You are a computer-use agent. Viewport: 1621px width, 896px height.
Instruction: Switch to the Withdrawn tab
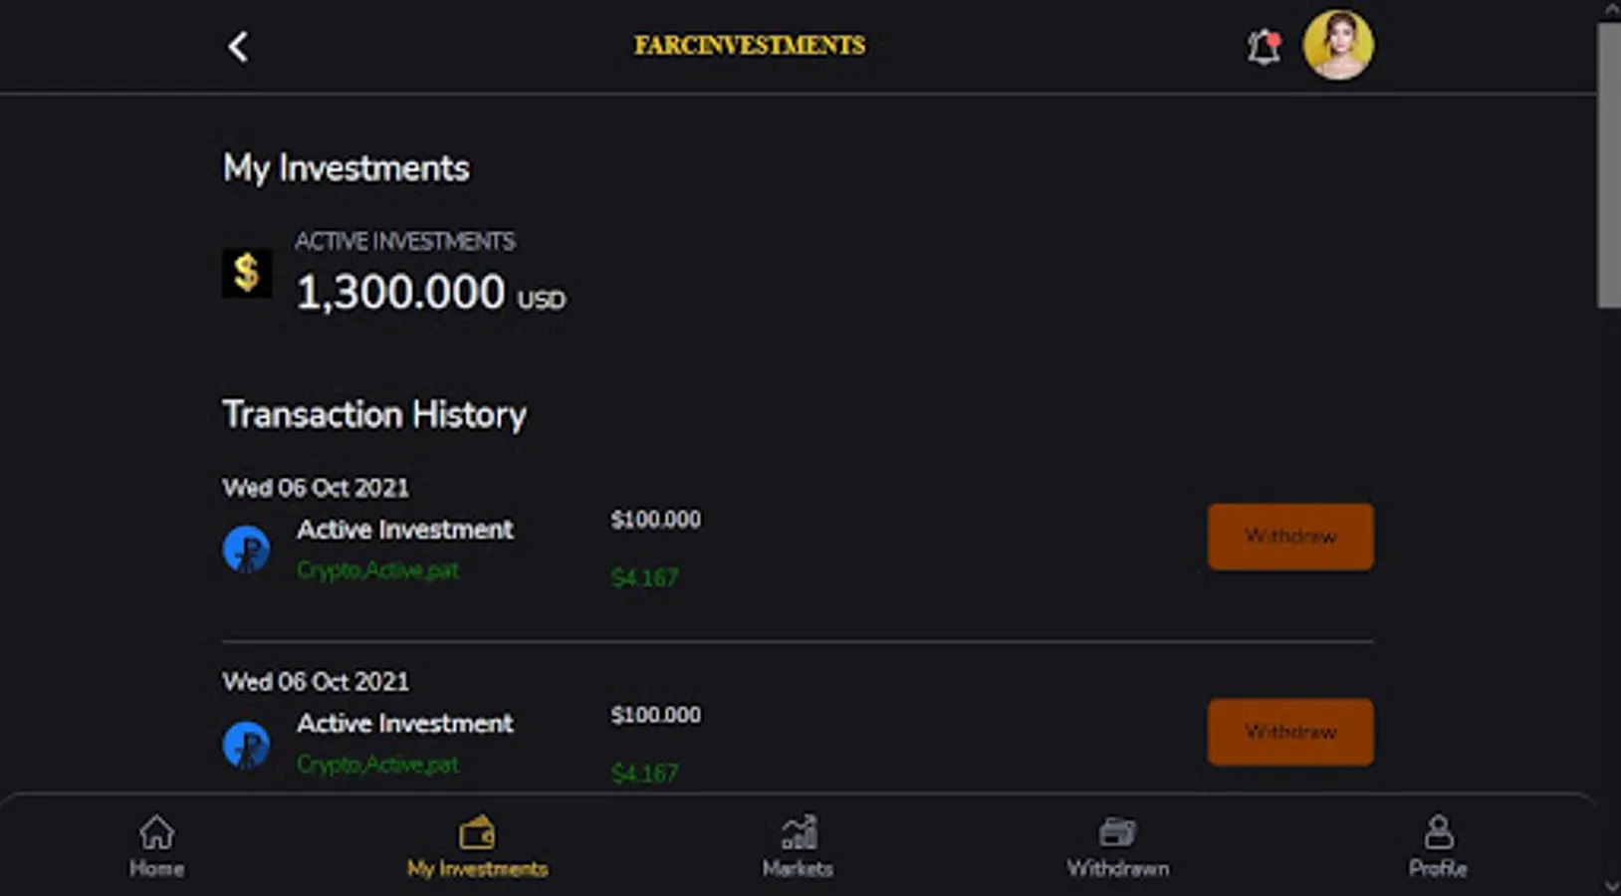(x=1117, y=846)
